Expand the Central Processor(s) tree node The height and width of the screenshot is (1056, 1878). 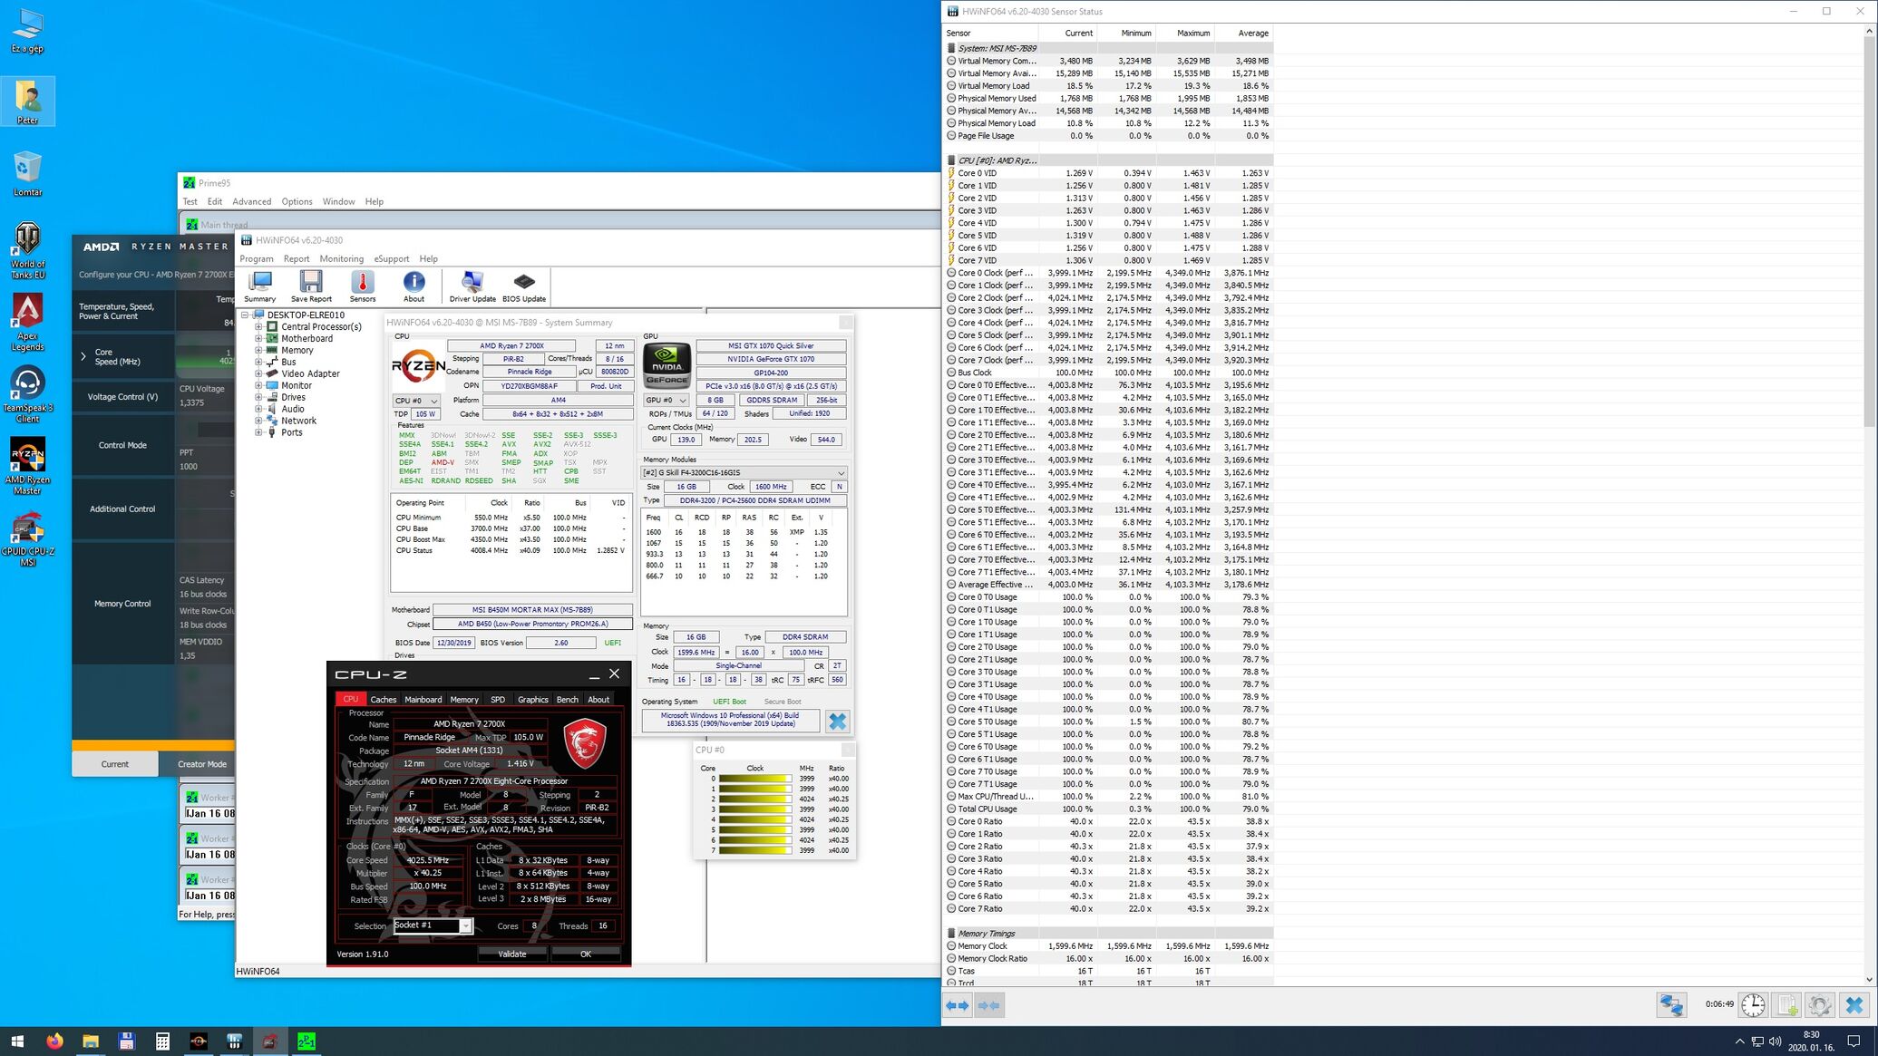click(x=258, y=327)
